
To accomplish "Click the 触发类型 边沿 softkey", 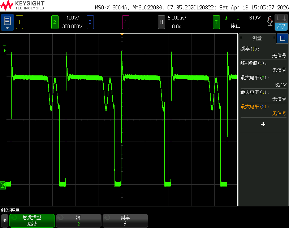I will [32, 221].
